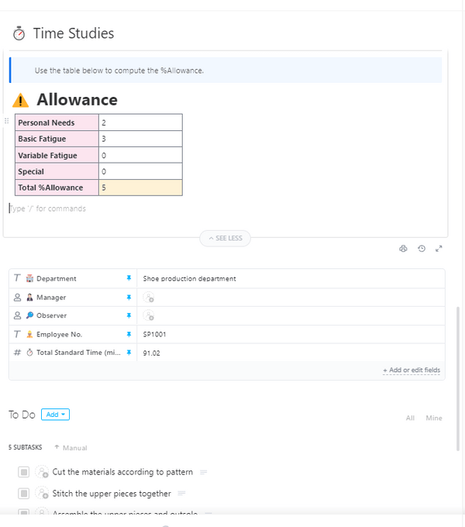Open 'Stitch the upper pieces together' subtask
Screen dimensions: 465x527
(112, 494)
